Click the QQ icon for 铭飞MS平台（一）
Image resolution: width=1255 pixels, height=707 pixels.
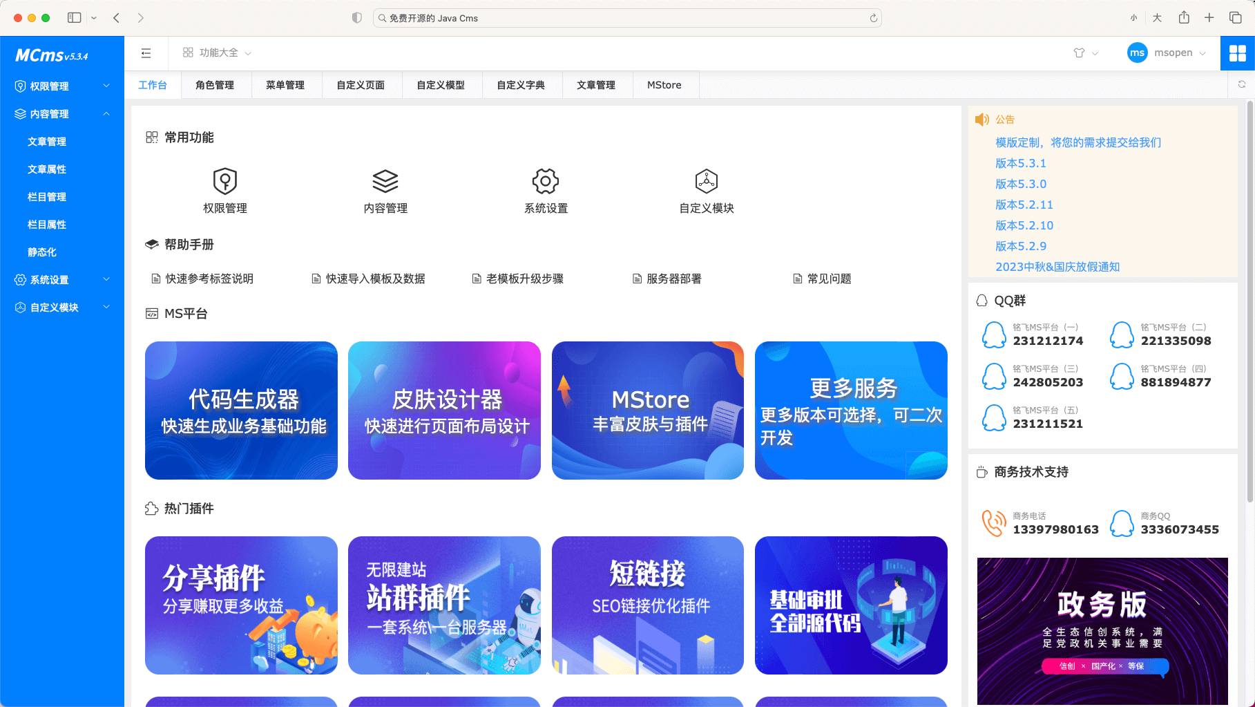point(993,334)
